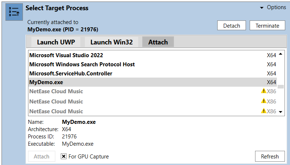Click warning icon on second NetEase Cloud Music
Image resolution: width=290 pixels, height=165 pixels.
pyautogui.click(x=263, y=101)
